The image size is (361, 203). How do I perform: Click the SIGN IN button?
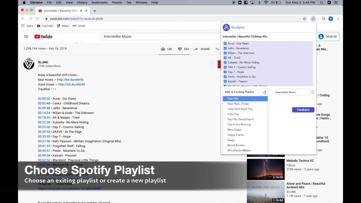[x=327, y=36]
